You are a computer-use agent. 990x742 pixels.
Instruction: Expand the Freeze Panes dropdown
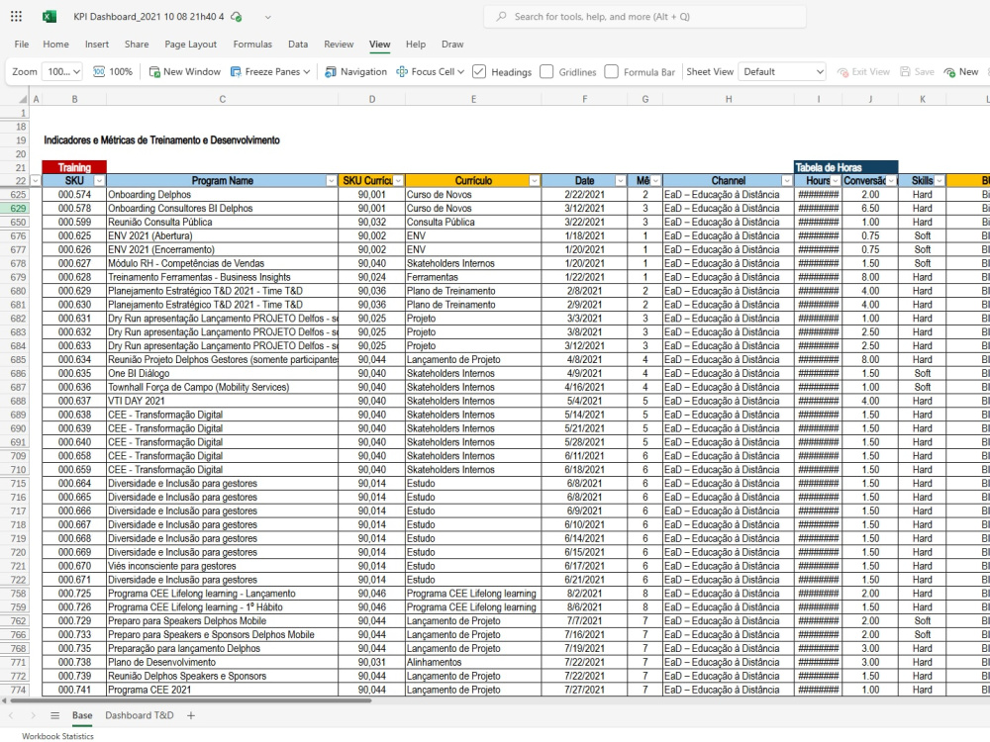[x=270, y=72]
